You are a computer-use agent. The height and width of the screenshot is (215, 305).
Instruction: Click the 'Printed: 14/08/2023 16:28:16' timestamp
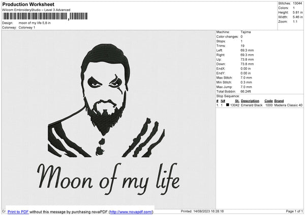pos(202,211)
